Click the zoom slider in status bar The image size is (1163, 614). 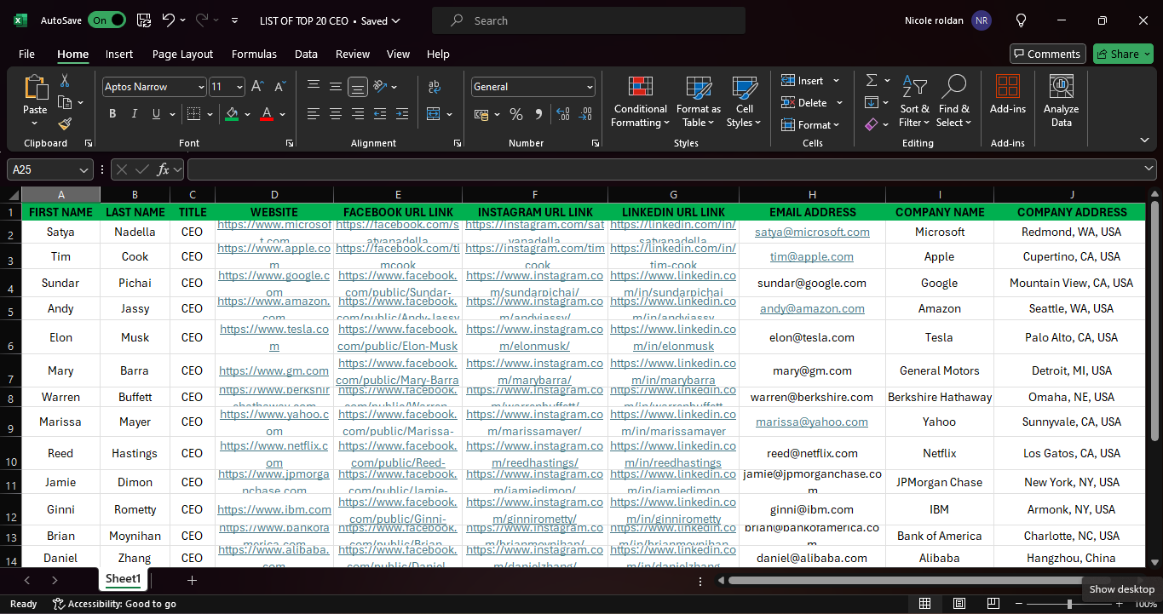coord(1069,604)
